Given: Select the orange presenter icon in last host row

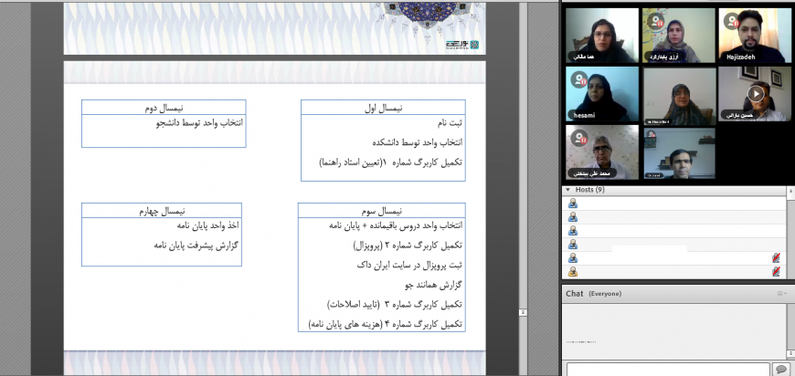Looking at the screenshot, I should [573, 272].
